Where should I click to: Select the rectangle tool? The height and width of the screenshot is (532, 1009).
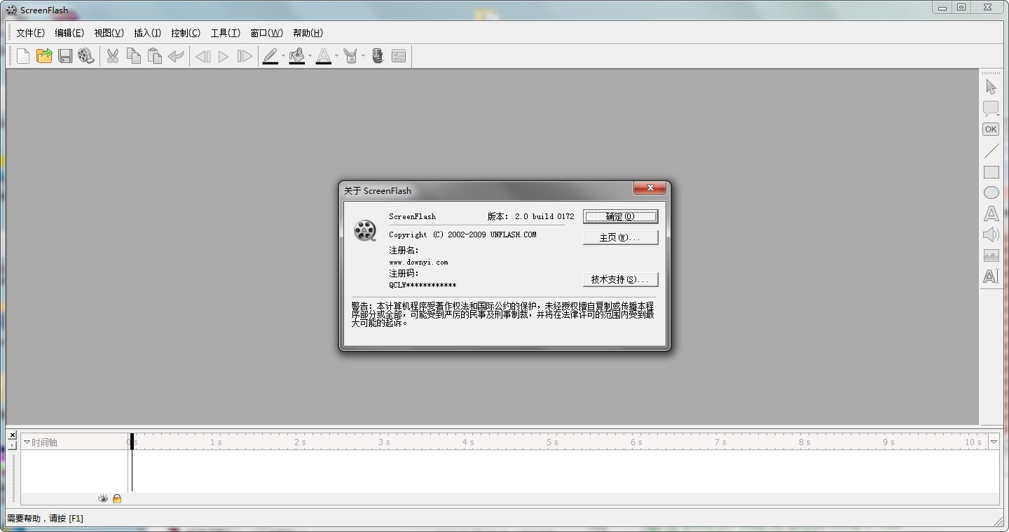(991, 172)
